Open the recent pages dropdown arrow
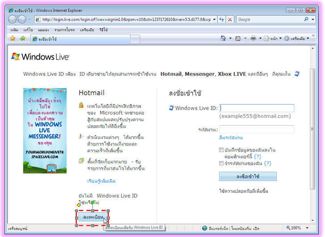The width and height of the screenshot is (325, 237). click(x=29, y=20)
